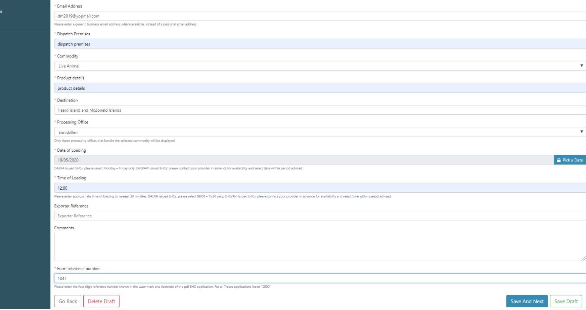This screenshot has width=586, height=310.
Task: Click the Comments label
Action: point(64,228)
